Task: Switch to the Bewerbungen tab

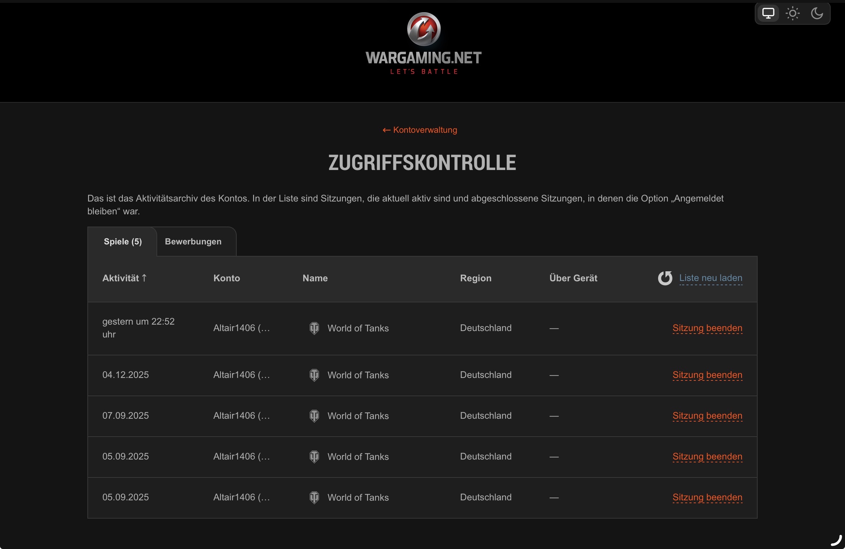Action: (x=193, y=242)
